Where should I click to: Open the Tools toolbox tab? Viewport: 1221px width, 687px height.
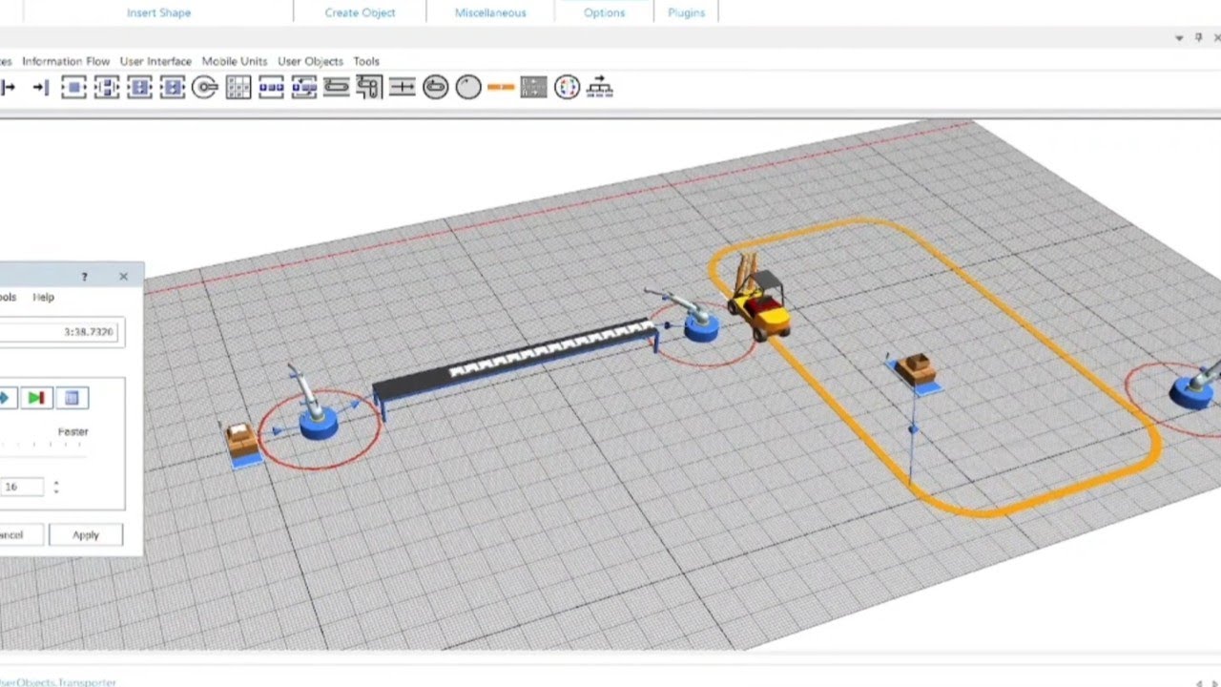[x=366, y=61]
